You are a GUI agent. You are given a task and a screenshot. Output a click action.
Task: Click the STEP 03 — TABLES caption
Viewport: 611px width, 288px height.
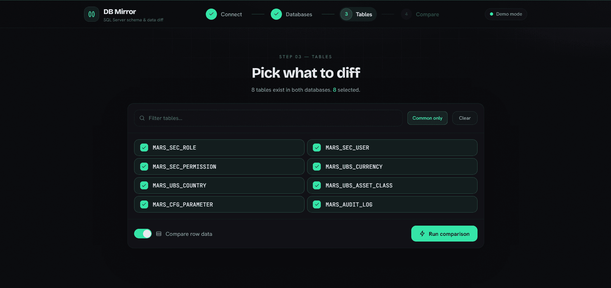click(x=305, y=57)
